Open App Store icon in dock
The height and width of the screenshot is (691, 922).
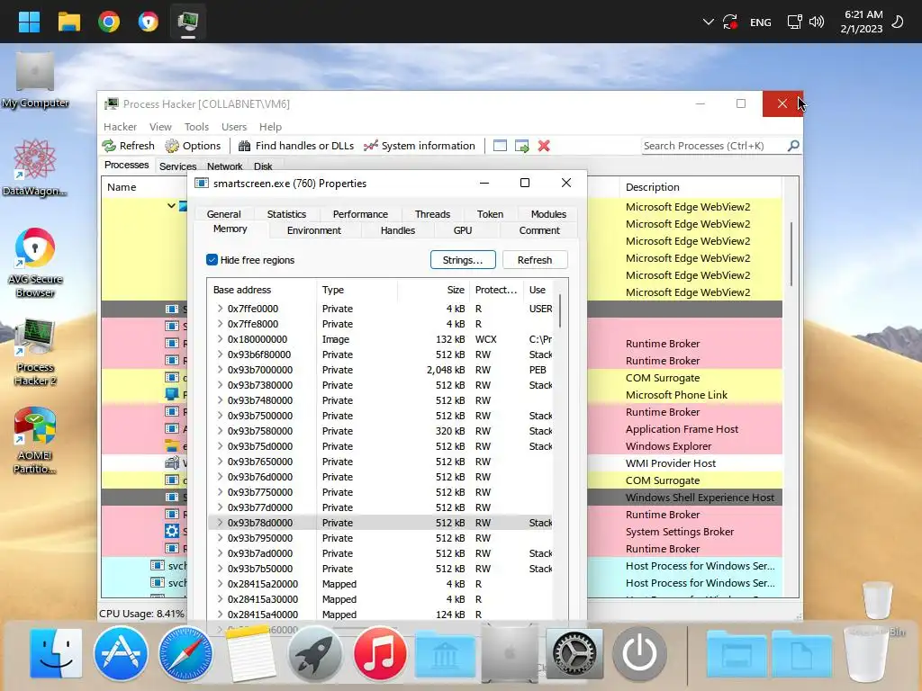click(x=121, y=653)
